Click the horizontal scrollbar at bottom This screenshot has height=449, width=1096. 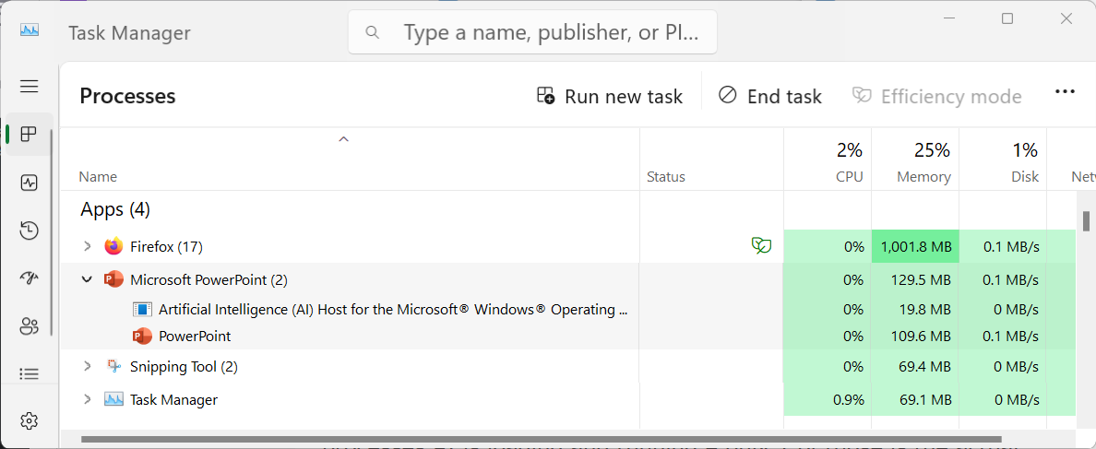click(540, 439)
